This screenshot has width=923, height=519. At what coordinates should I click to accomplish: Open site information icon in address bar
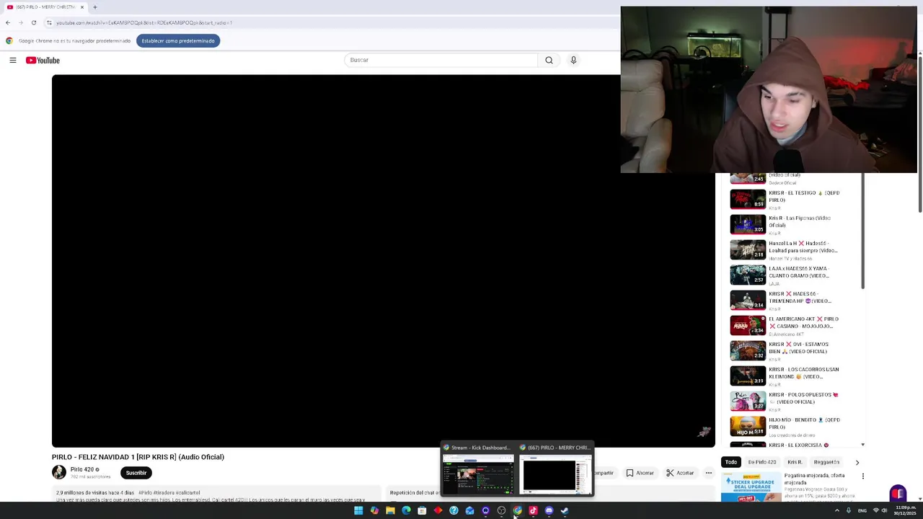tap(49, 22)
